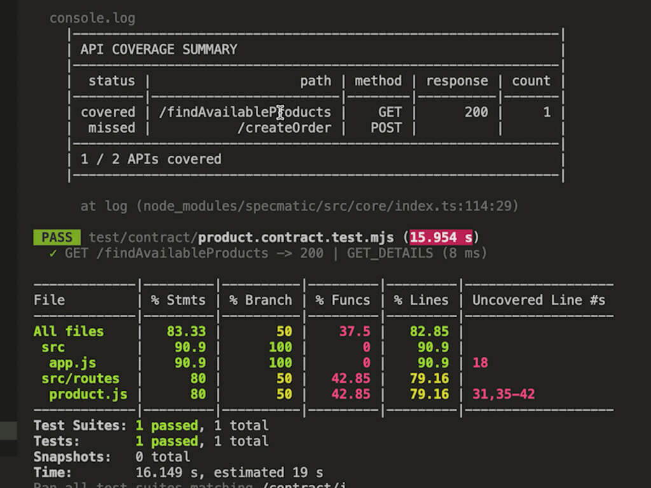The height and width of the screenshot is (488, 651).
Task: Click the API COVERAGE SUMMARY heading
Action: point(158,50)
